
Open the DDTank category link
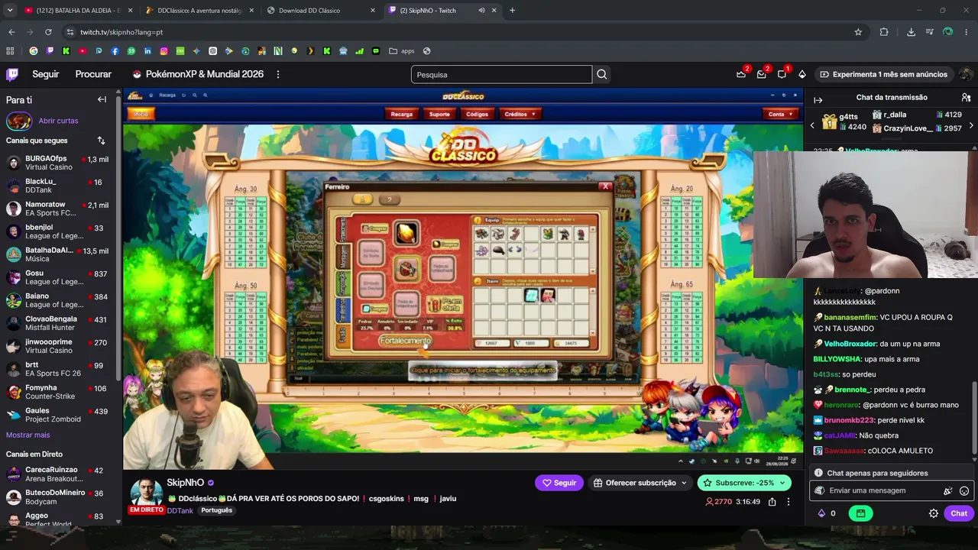[180, 510]
